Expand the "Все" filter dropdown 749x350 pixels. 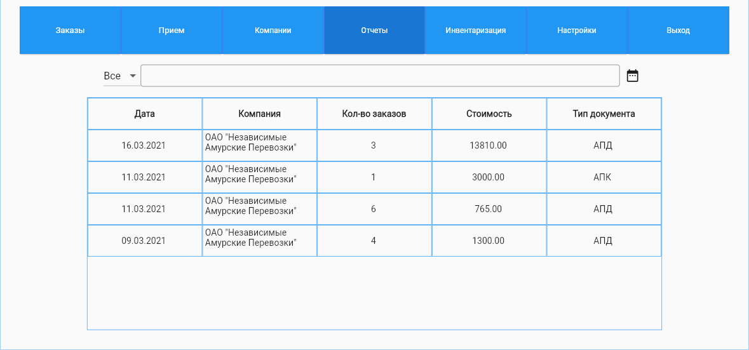[121, 76]
